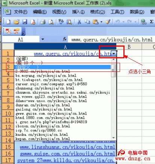Viewport: 155px width, 164px height.
Task: Click the Copy icon
Action: coord(87,22)
